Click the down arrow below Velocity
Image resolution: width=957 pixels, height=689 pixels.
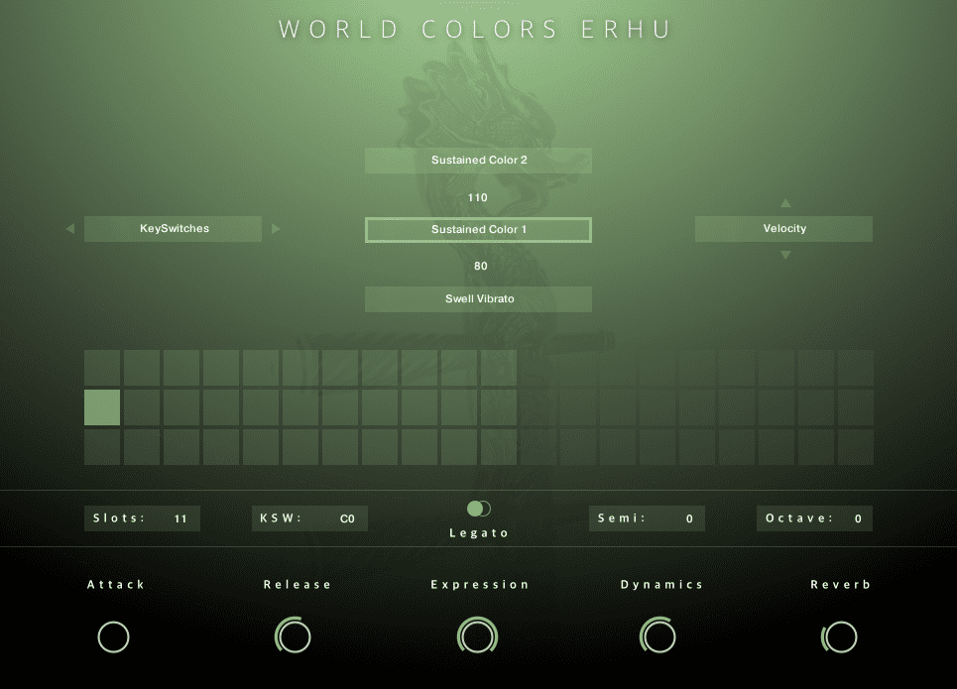785,255
